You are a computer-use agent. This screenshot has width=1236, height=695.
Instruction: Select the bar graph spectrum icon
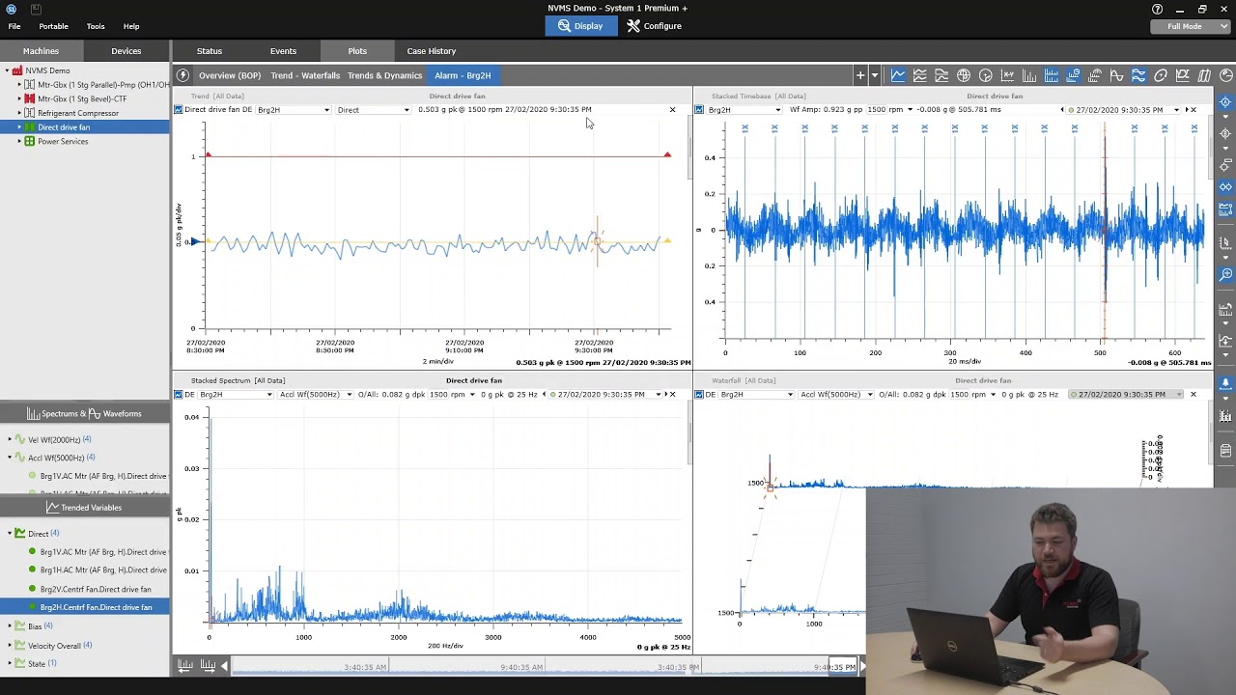click(x=1029, y=75)
